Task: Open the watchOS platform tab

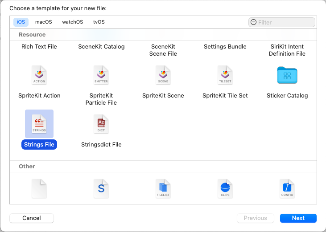Action: coord(73,22)
